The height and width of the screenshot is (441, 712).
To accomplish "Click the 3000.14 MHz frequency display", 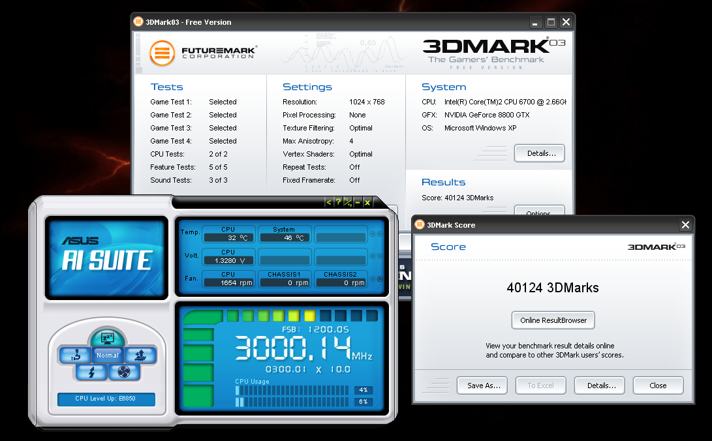I will click(303, 348).
